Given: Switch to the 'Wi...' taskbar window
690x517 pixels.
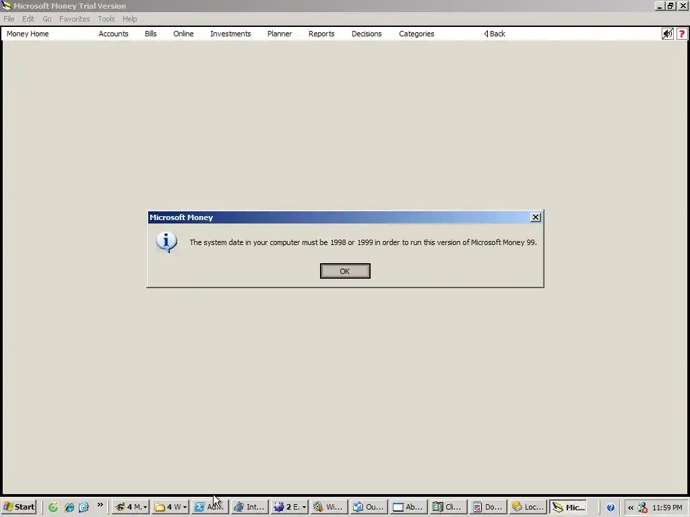Looking at the screenshot, I should click(329, 507).
